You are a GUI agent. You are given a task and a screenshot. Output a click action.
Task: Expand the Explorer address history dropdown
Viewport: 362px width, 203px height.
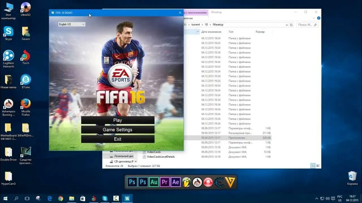click(287, 25)
